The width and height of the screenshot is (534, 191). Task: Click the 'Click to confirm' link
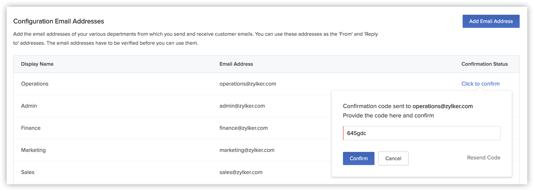pos(480,84)
